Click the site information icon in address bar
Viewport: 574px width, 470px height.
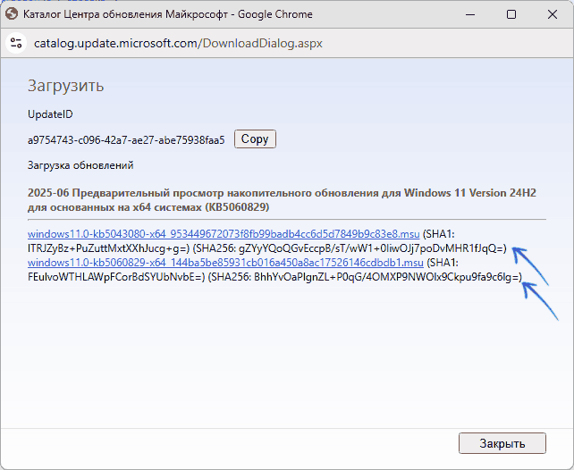point(16,43)
